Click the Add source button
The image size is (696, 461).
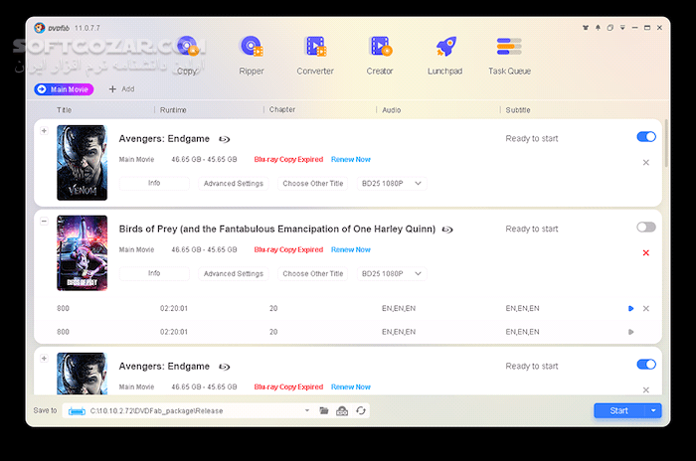120,89
